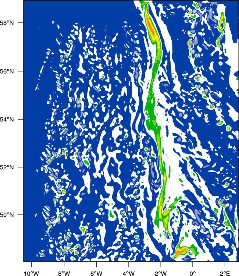Viewport: 239px width, 276px height.
Task: Click the 56°N latitude label
Action: (x=7, y=71)
